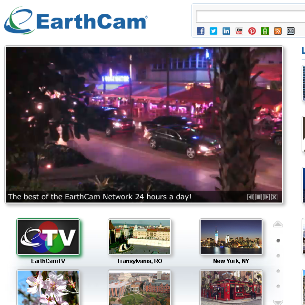The height and width of the screenshot is (305, 305).
Task: Open the orange RSS feed icon
Action: click(278, 31)
